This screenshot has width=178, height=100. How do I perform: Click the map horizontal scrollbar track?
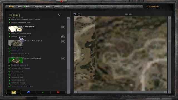(x=120, y=92)
